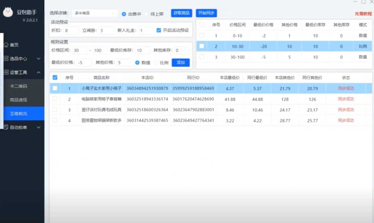The height and width of the screenshot is (223, 374).
Task: Enable the 开启活动预设 checkbox
Action: pos(158,30)
